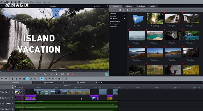Open the Window menu

[38, 2]
